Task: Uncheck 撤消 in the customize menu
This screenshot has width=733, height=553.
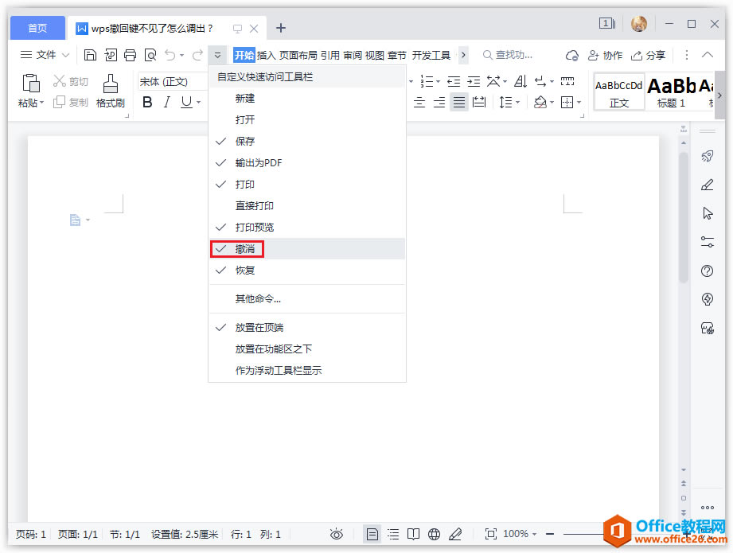Action: pos(307,249)
